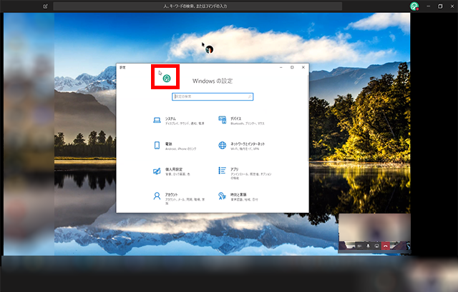Toggle camera in call controls

click(359, 245)
